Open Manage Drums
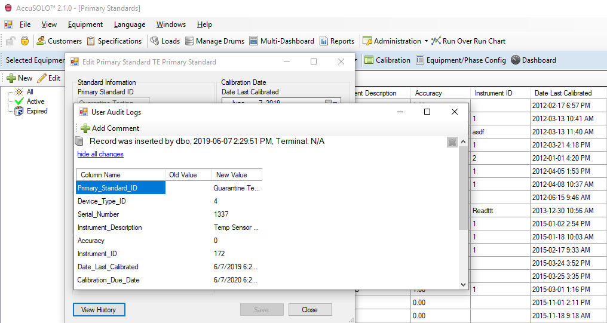607x323 pixels. [214, 41]
